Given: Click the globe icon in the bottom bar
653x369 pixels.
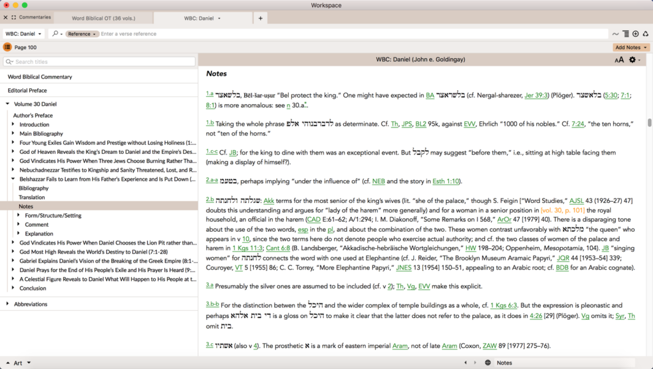Looking at the screenshot, I should 487,363.
